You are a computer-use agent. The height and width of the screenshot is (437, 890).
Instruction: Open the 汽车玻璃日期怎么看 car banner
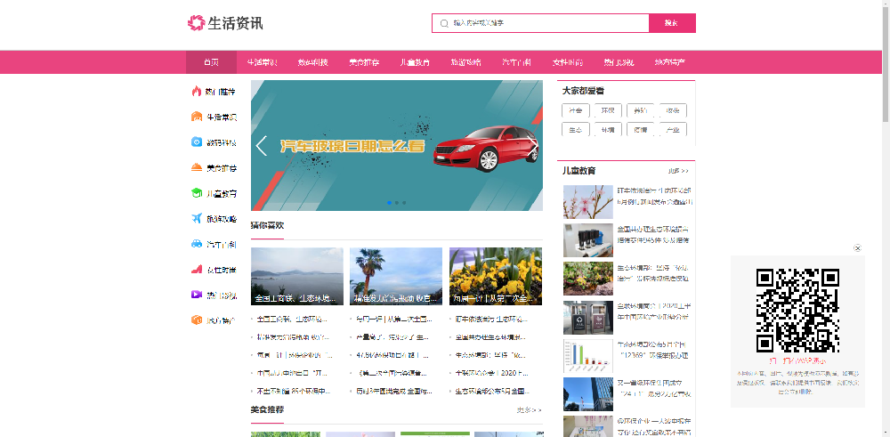pos(397,146)
